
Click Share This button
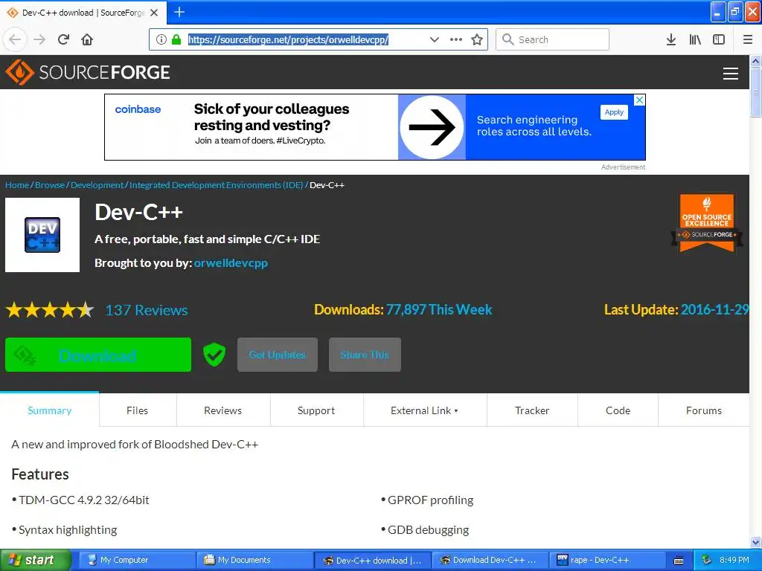[x=365, y=355]
